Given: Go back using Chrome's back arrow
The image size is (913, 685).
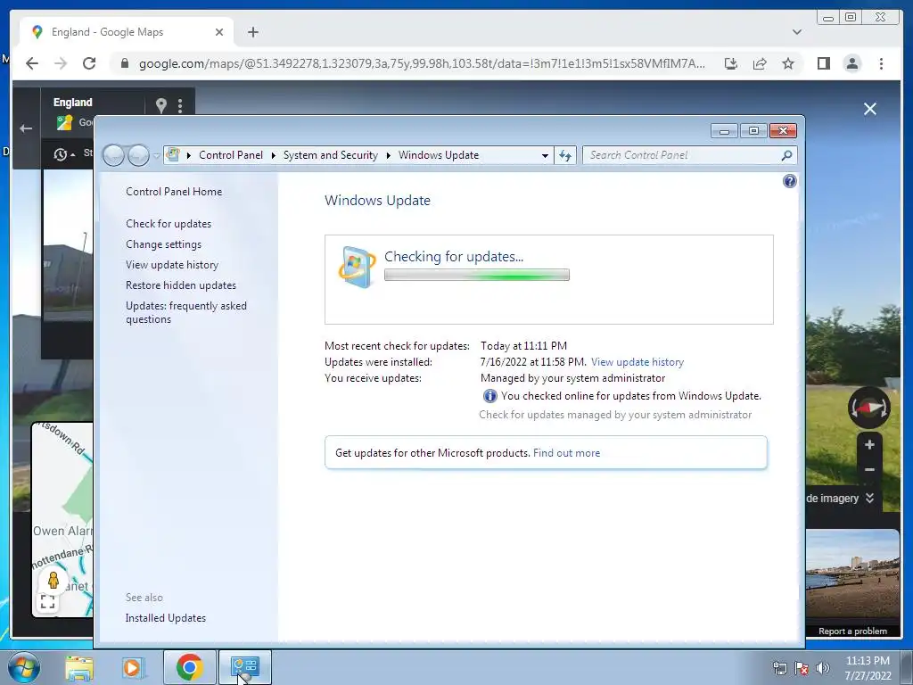Looking at the screenshot, I should [x=32, y=63].
